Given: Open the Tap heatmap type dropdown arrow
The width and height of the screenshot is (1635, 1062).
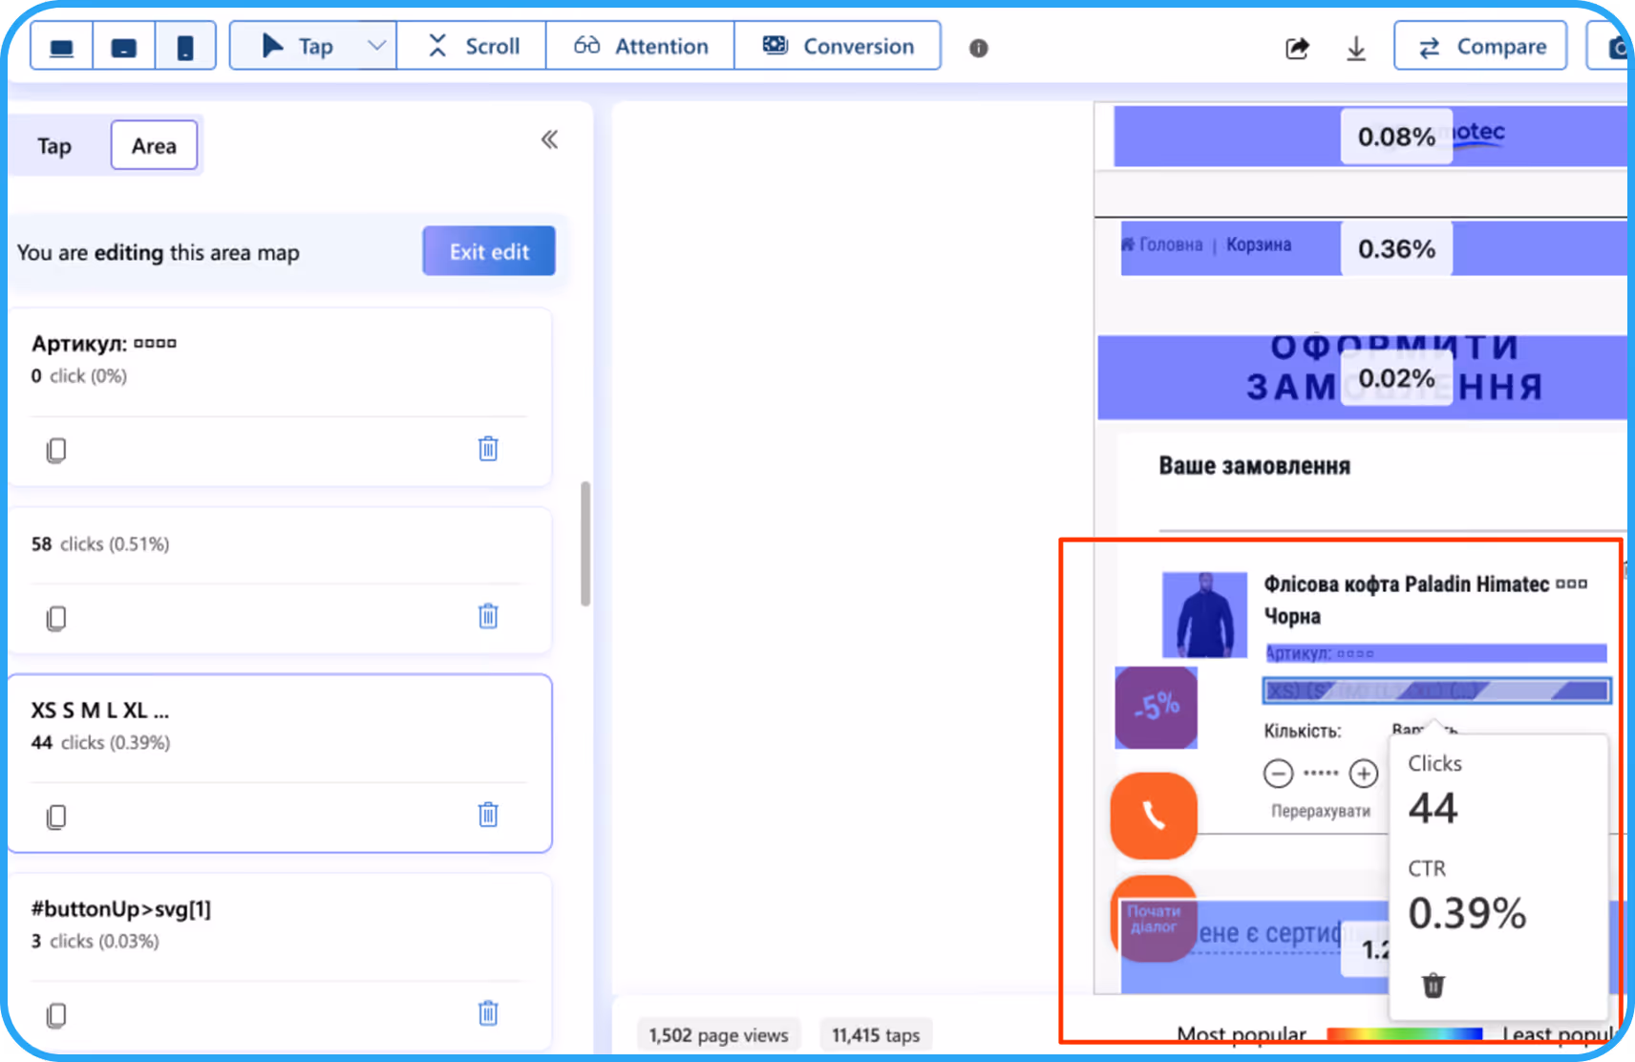Looking at the screenshot, I should coord(377,46).
